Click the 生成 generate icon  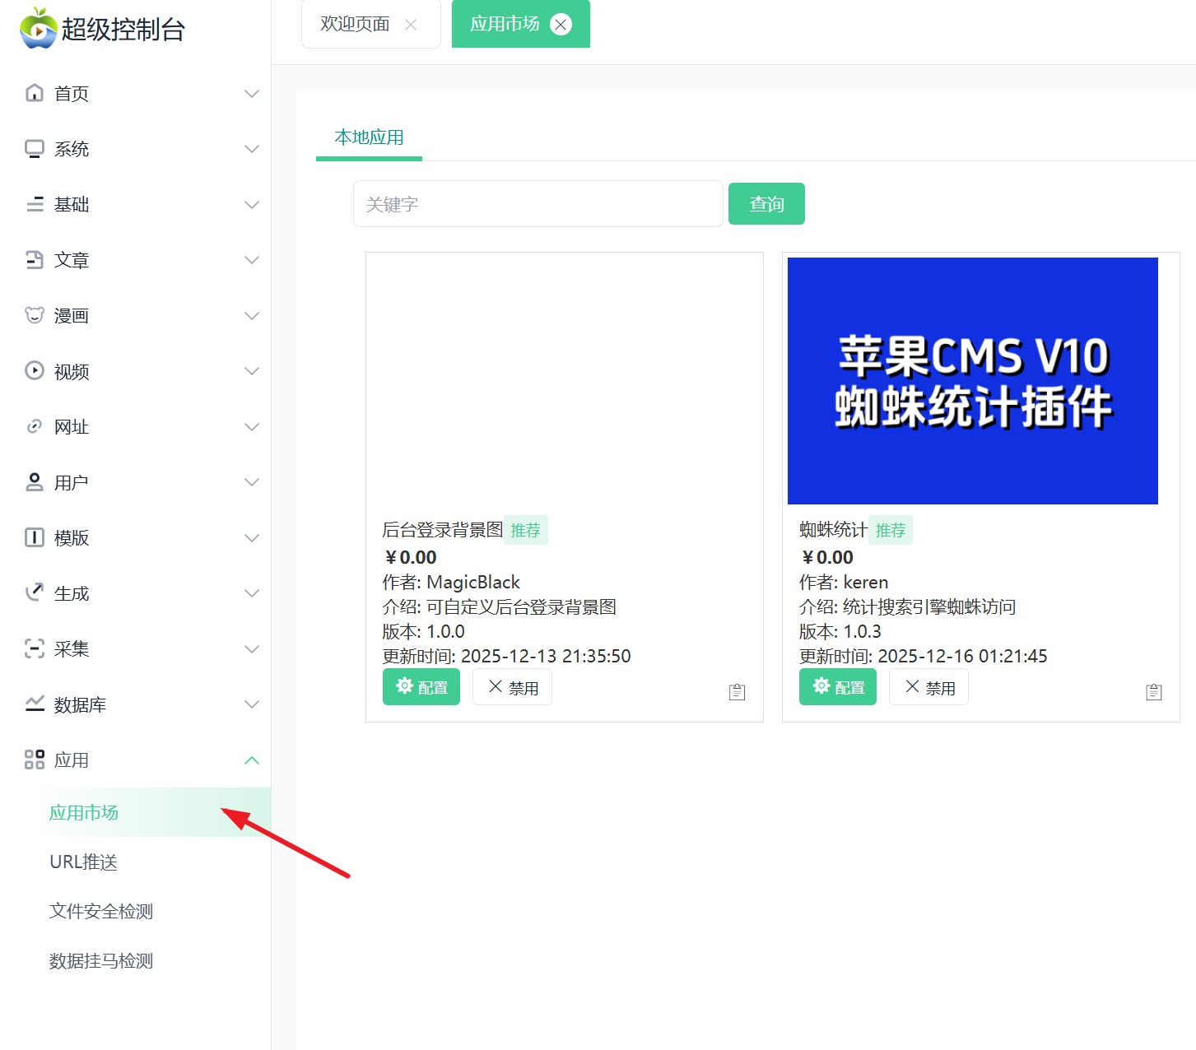[x=35, y=593]
